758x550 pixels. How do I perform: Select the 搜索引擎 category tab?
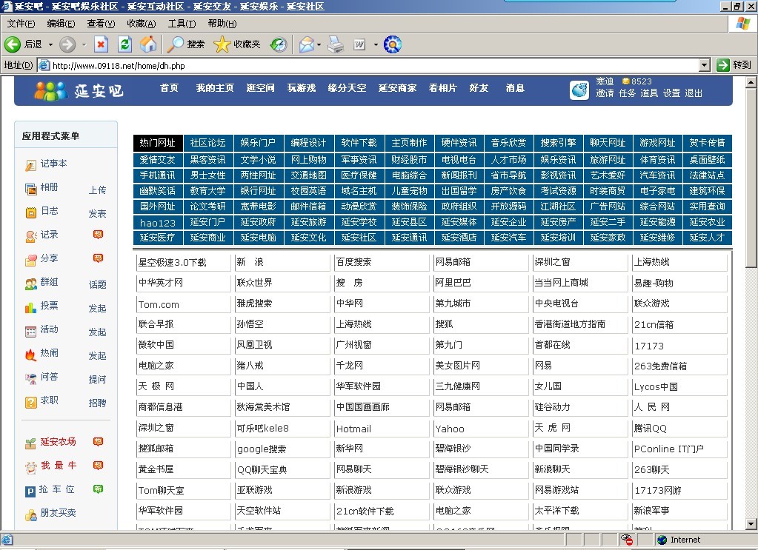(x=559, y=143)
